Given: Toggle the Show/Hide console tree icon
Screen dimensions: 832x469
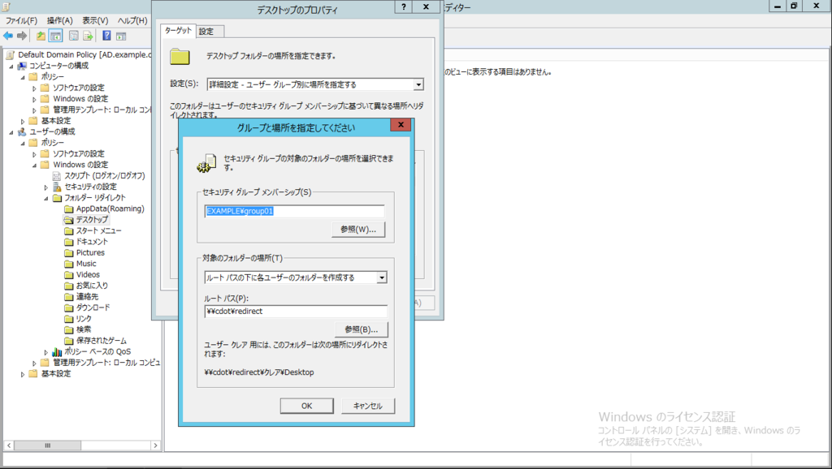Looking at the screenshot, I should pyautogui.click(x=55, y=36).
